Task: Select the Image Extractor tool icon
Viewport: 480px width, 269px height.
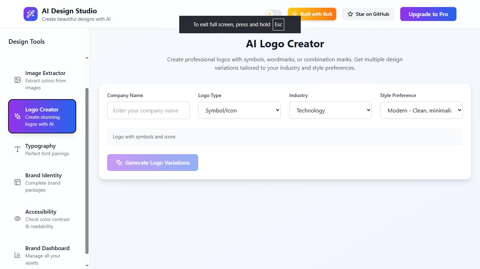Action: tap(18, 80)
